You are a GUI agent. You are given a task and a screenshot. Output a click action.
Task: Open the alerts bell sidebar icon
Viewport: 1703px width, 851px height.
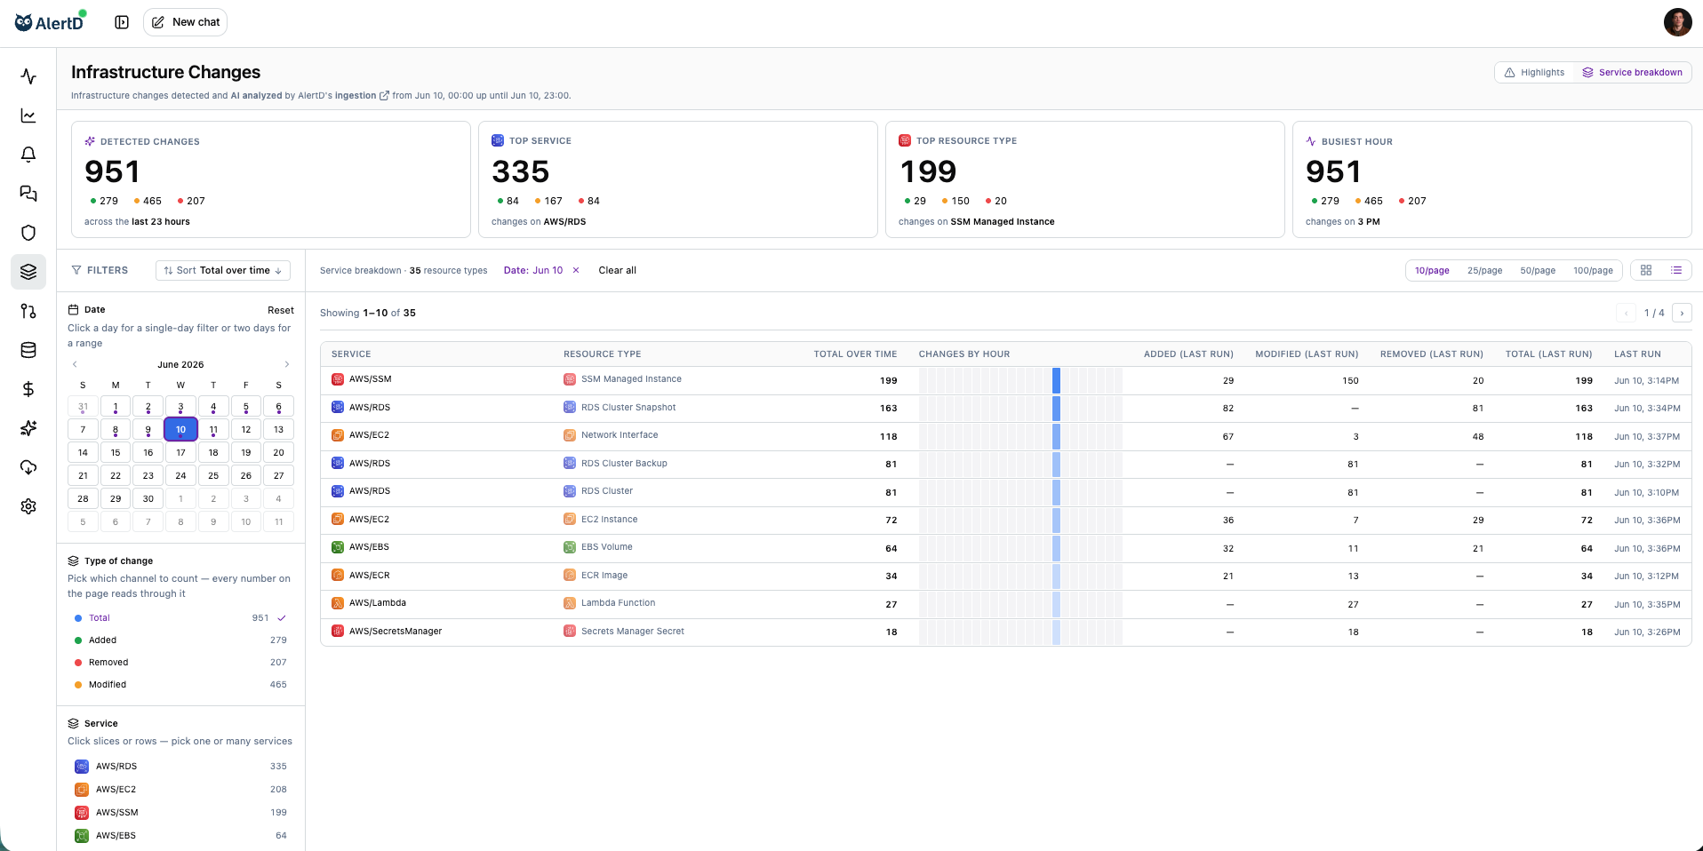(x=28, y=155)
